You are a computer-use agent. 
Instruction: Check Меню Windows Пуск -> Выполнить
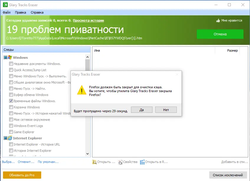(11, 76)
